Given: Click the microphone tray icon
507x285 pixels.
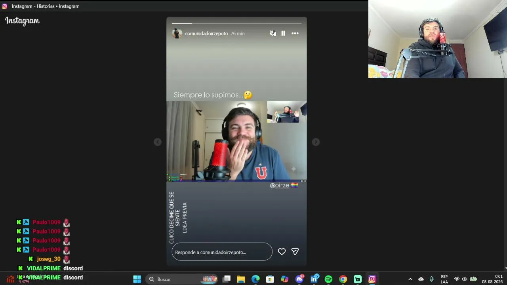Looking at the screenshot, I should pos(432,279).
